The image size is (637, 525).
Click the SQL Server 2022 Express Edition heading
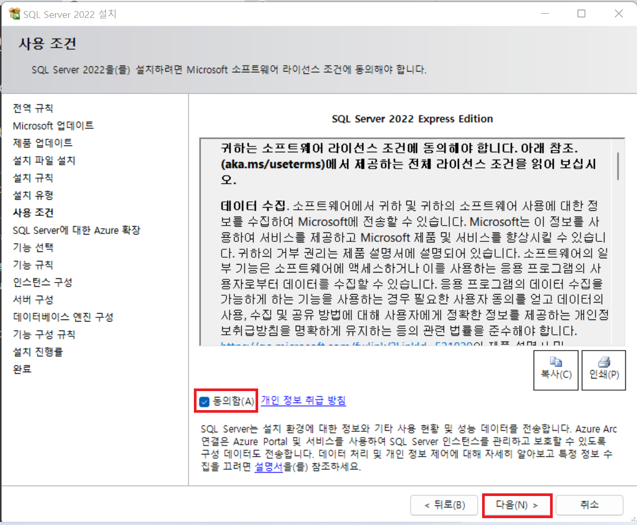click(413, 119)
